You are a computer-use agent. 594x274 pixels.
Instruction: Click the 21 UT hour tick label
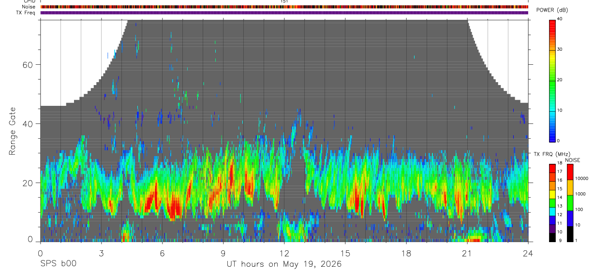(467, 253)
